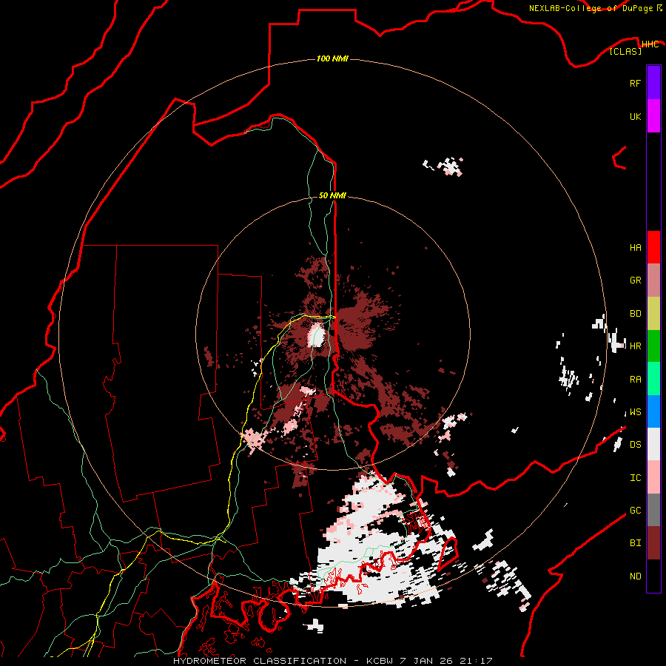Viewport: 666px width, 666px height.
Task: Pick the gray GC legend swatch
Action: [653, 510]
